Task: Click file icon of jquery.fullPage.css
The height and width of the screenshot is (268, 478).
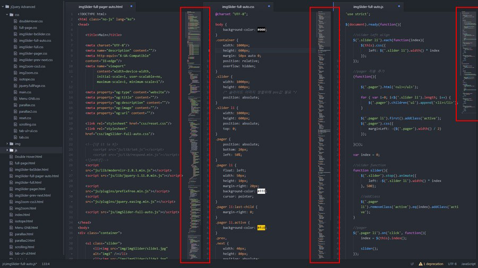Action: pos(15,86)
